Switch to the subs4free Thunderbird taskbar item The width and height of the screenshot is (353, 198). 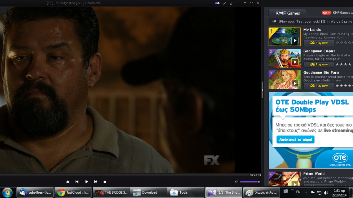(35, 192)
